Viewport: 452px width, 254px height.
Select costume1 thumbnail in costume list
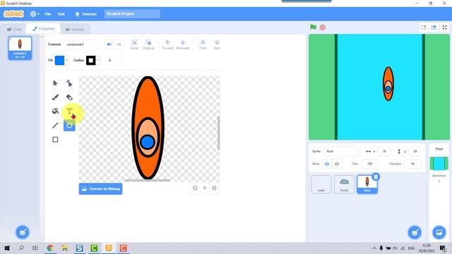click(20, 48)
